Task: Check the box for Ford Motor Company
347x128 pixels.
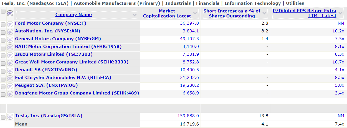Action: point(3,25)
